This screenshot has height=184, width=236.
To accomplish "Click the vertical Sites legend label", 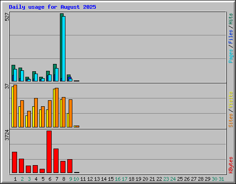I will tap(230, 121).
